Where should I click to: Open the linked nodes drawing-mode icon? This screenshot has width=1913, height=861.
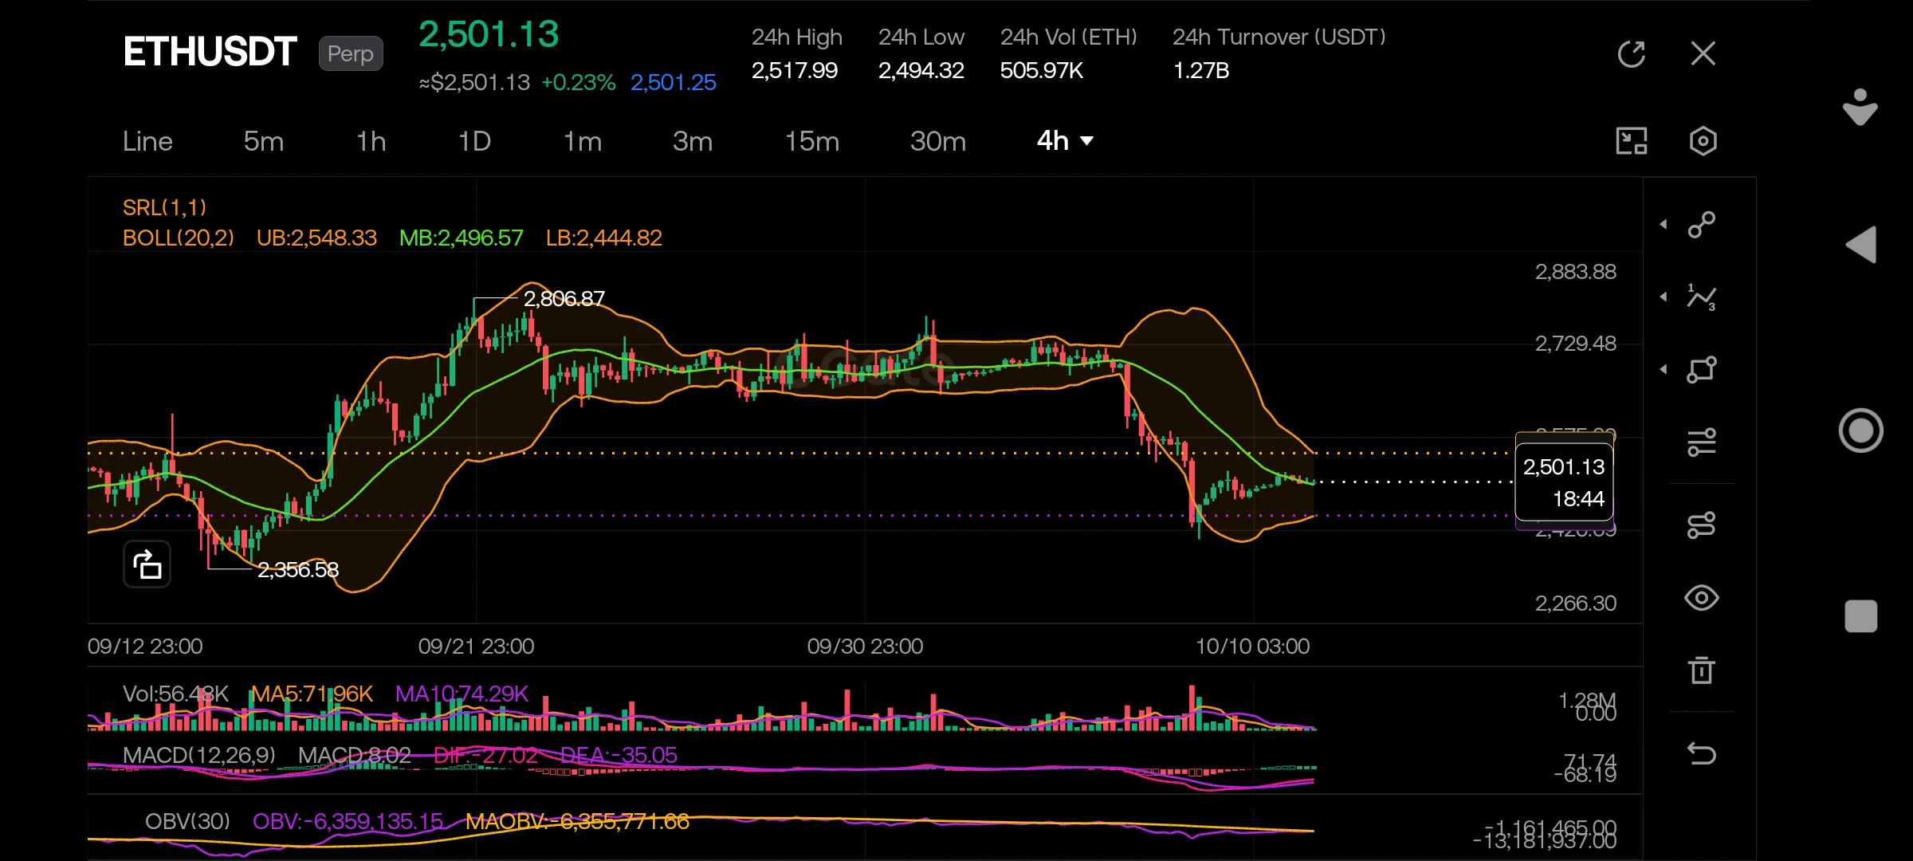pos(1702,525)
